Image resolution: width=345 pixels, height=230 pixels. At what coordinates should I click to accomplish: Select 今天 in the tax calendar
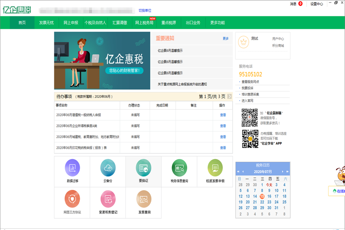[269, 185]
